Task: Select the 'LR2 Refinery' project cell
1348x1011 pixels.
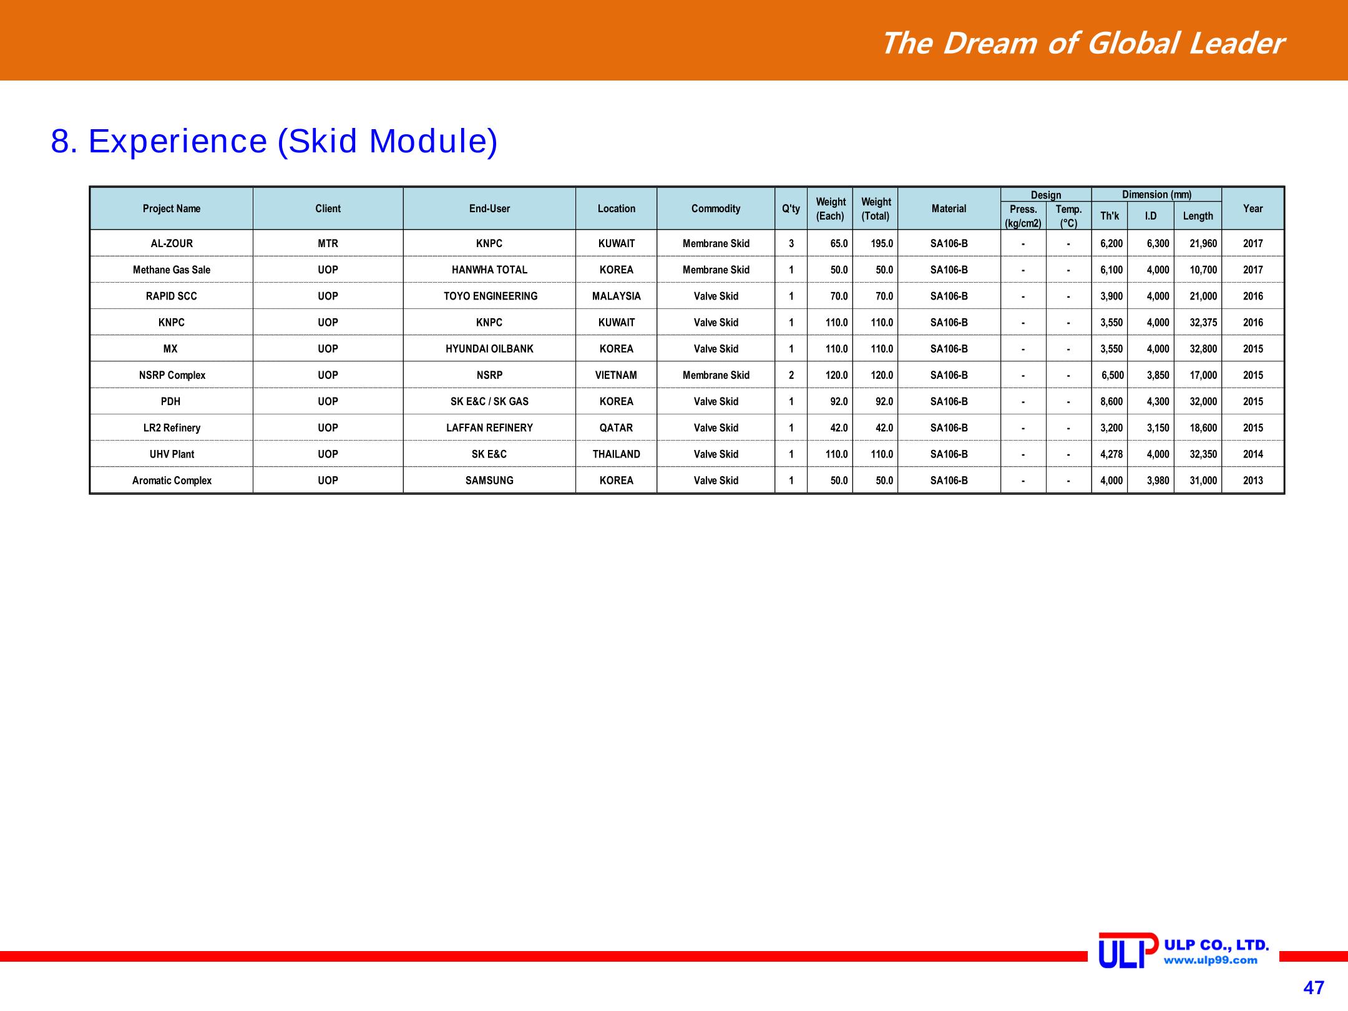Action: pyautogui.click(x=172, y=427)
